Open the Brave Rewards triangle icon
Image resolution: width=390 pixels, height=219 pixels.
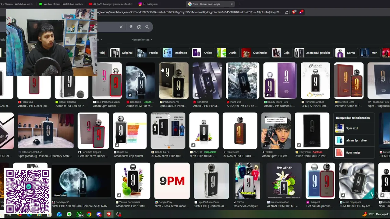tap(301, 12)
